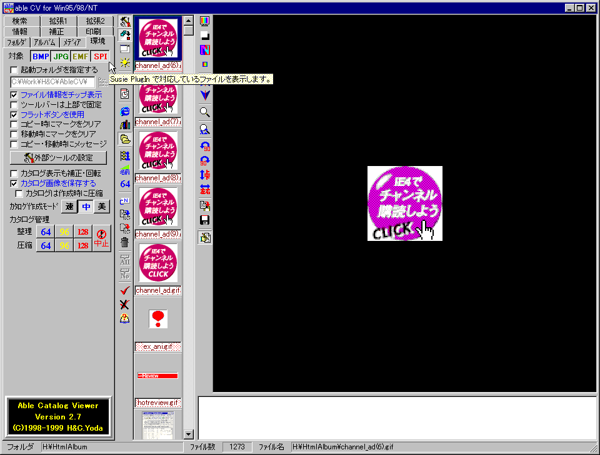Uncheck ファイル情報をチップ表示 checkbox

point(14,95)
